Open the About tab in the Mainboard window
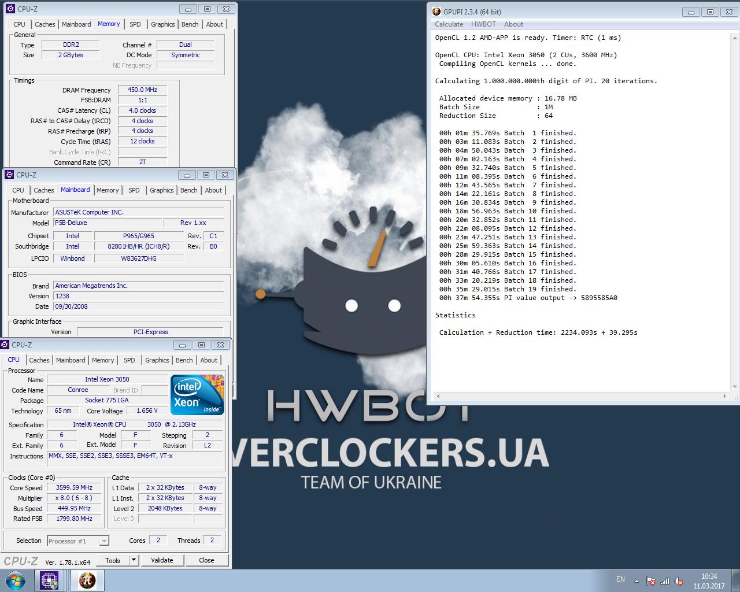Viewport: 740px width, 592px height. coord(213,190)
